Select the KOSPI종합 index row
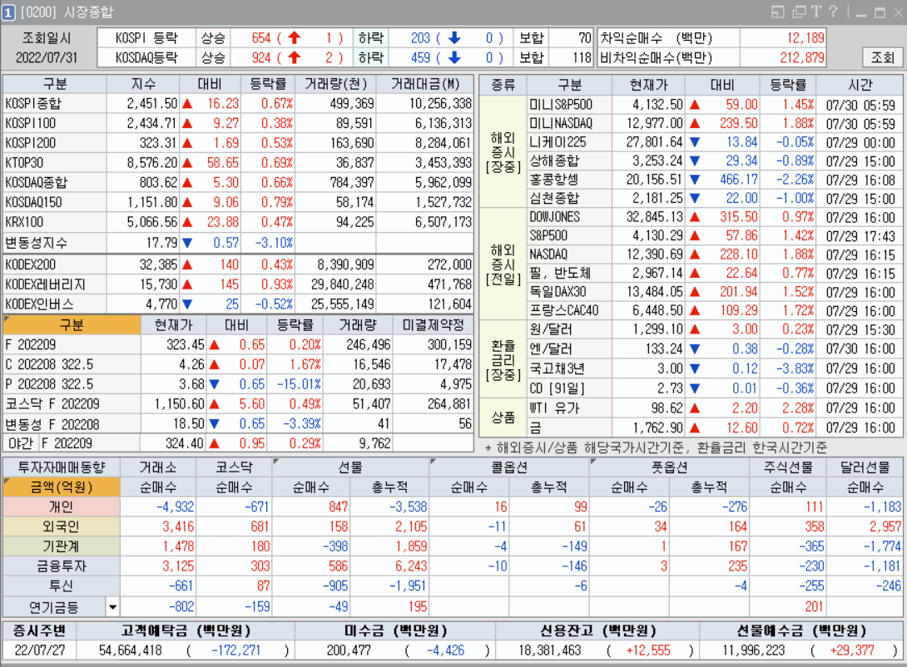Viewport: 907px width, 667px height. click(x=238, y=103)
